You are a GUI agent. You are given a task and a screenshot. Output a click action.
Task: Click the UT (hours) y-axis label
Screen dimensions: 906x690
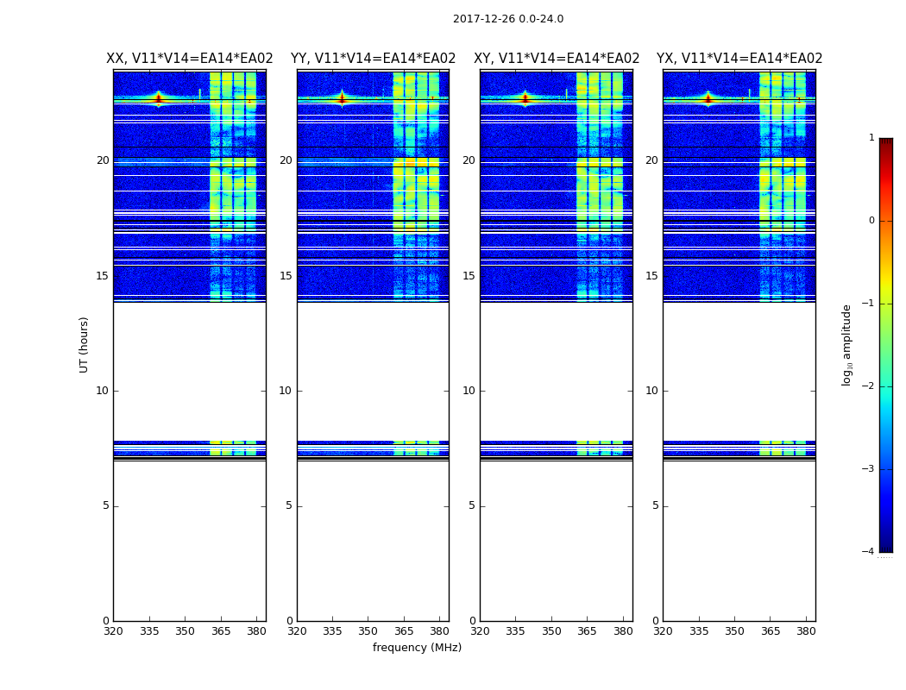[x=84, y=345]
